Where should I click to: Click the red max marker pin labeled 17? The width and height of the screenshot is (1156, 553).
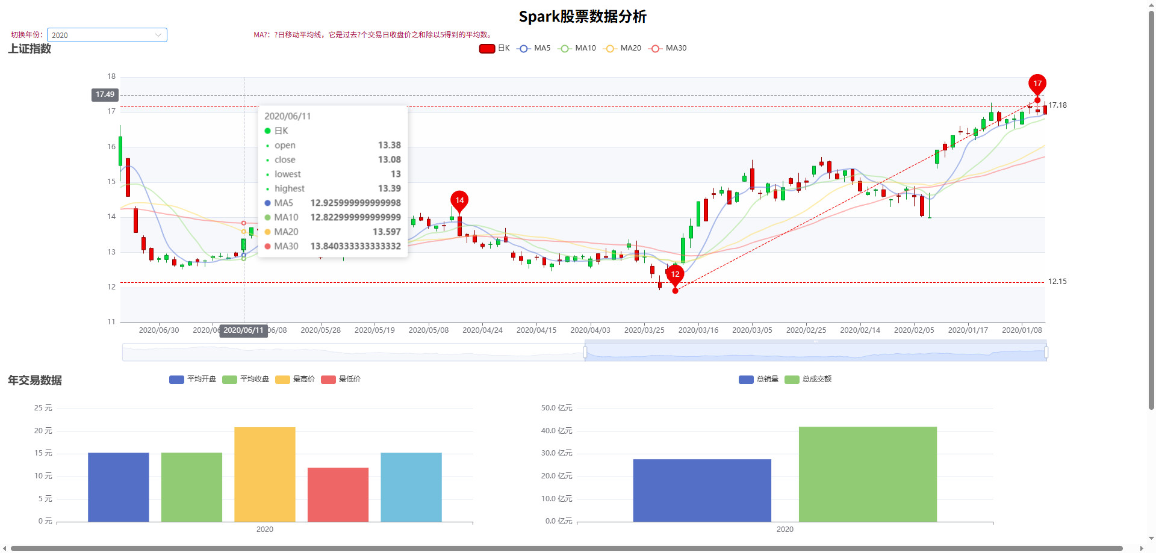pyautogui.click(x=1037, y=84)
